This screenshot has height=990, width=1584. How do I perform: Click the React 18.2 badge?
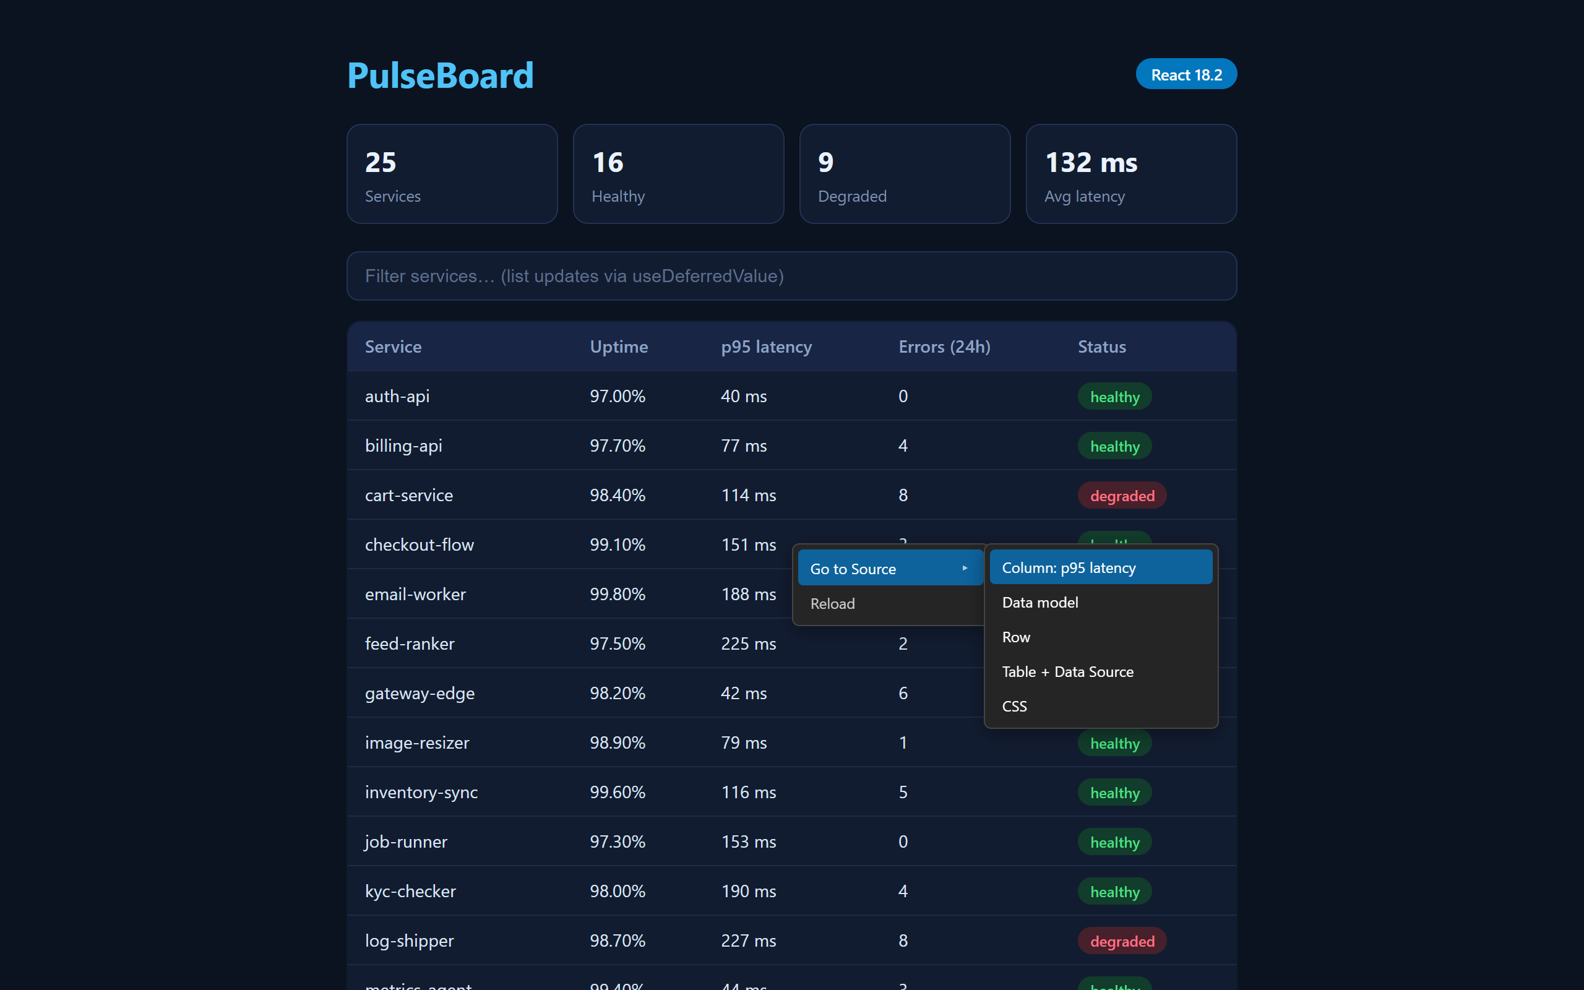[1186, 75]
